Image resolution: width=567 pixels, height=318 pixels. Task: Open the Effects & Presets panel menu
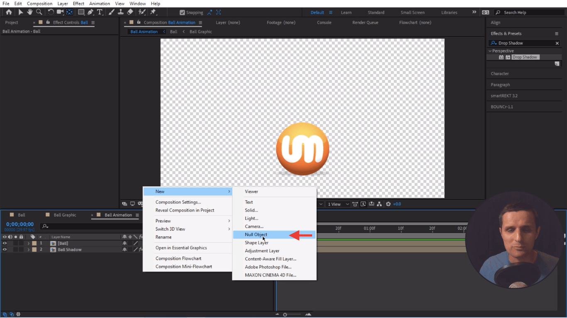[557, 34]
